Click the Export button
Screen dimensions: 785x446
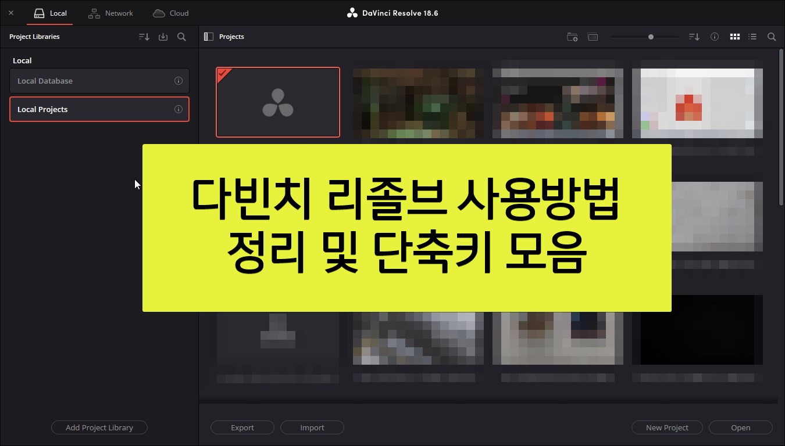(x=242, y=427)
